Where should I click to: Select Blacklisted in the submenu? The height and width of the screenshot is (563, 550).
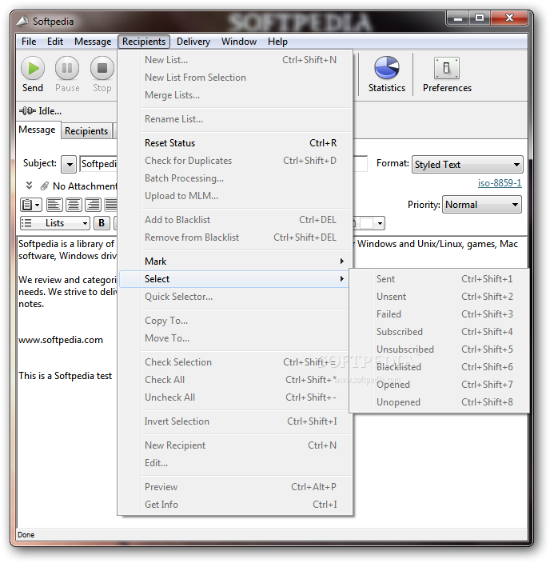pos(440,367)
